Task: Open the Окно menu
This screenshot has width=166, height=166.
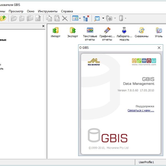Action: click(x=31, y=11)
